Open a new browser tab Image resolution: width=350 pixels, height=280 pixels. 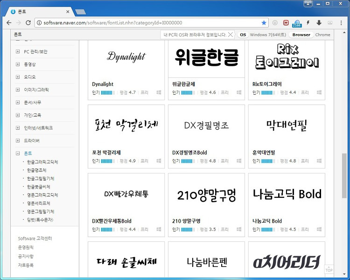click(x=80, y=12)
